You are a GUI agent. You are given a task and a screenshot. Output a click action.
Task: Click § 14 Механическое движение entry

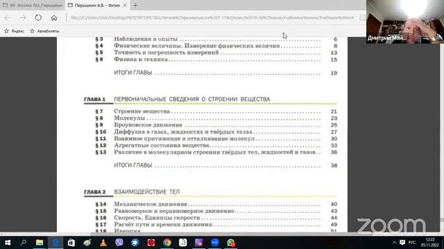(x=216, y=204)
